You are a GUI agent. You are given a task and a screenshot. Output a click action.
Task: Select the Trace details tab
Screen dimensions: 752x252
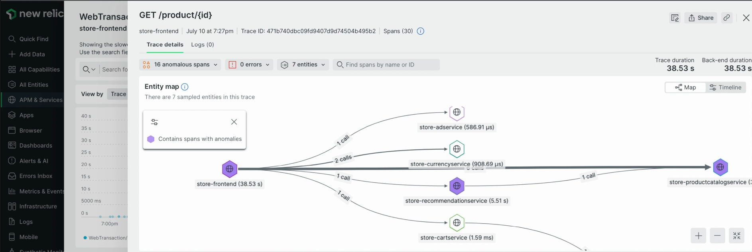pyautogui.click(x=165, y=45)
